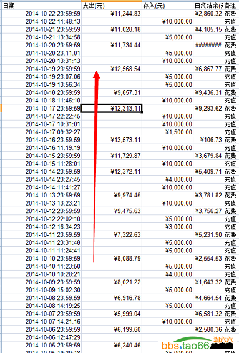Screen dimensions: 239x353
Task: Select date cell 2014-10-06 12:47:29
Action: [x=41, y=337]
